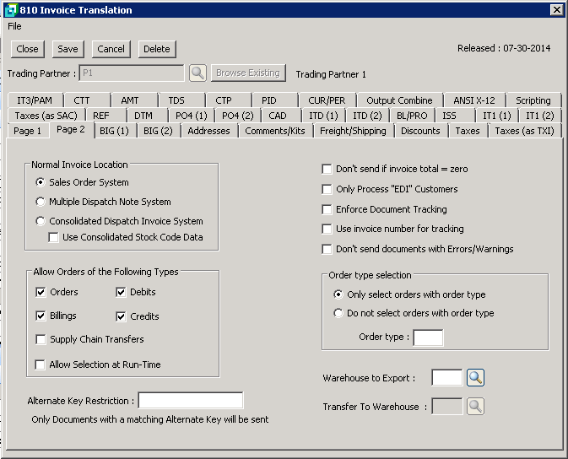Viewport: 568px width, 459px height.
Task: Open the File menu
Action: pos(14,26)
